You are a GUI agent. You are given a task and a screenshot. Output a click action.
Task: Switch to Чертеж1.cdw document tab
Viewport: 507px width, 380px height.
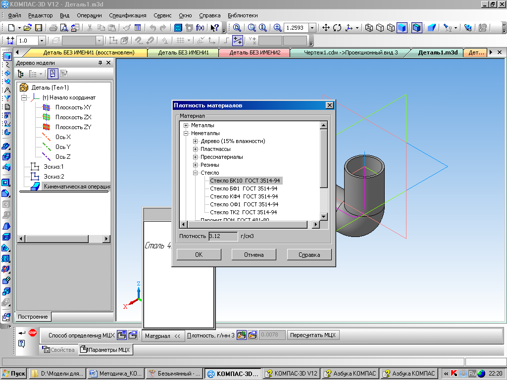click(351, 52)
